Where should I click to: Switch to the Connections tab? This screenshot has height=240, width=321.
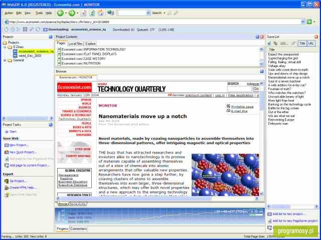[79, 229]
